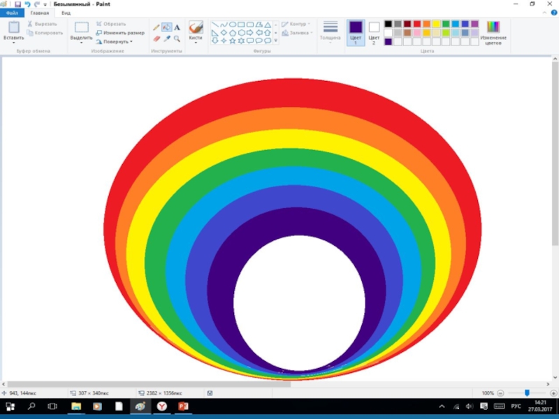Select the Pencil tool
The width and height of the screenshot is (559, 419).
tap(157, 27)
